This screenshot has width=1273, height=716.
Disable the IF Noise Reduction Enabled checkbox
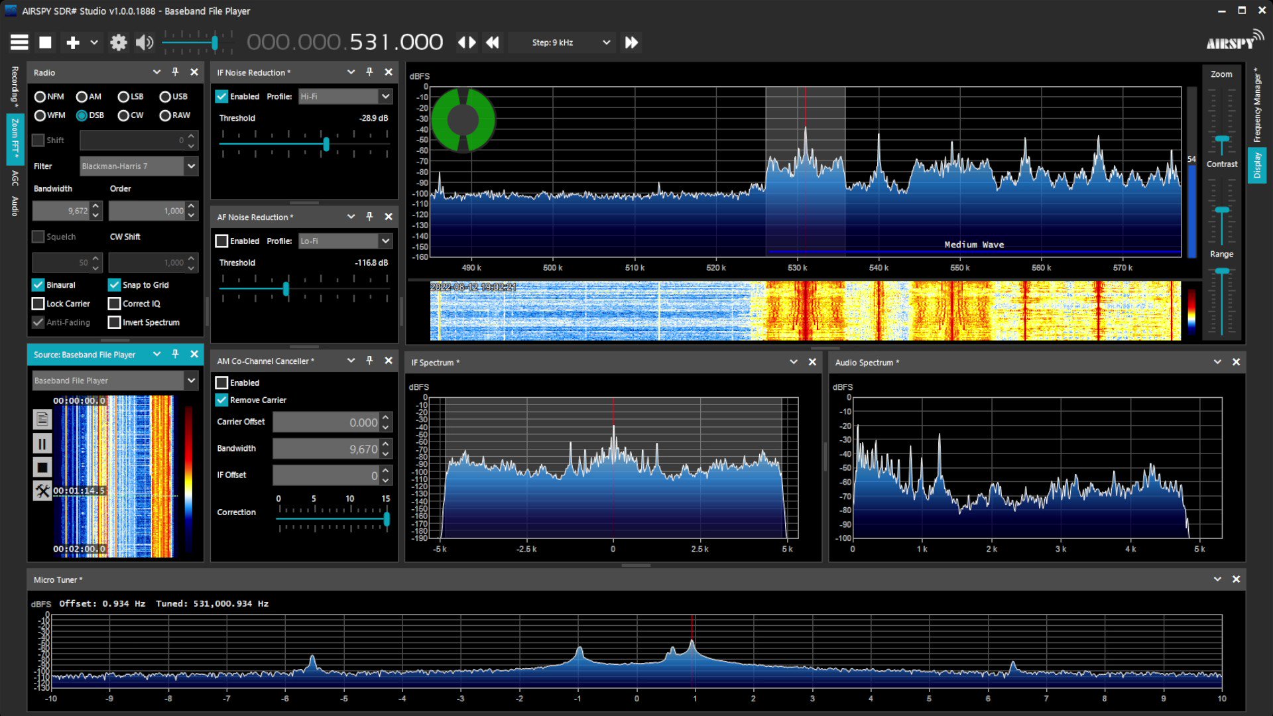click(222, 97)
